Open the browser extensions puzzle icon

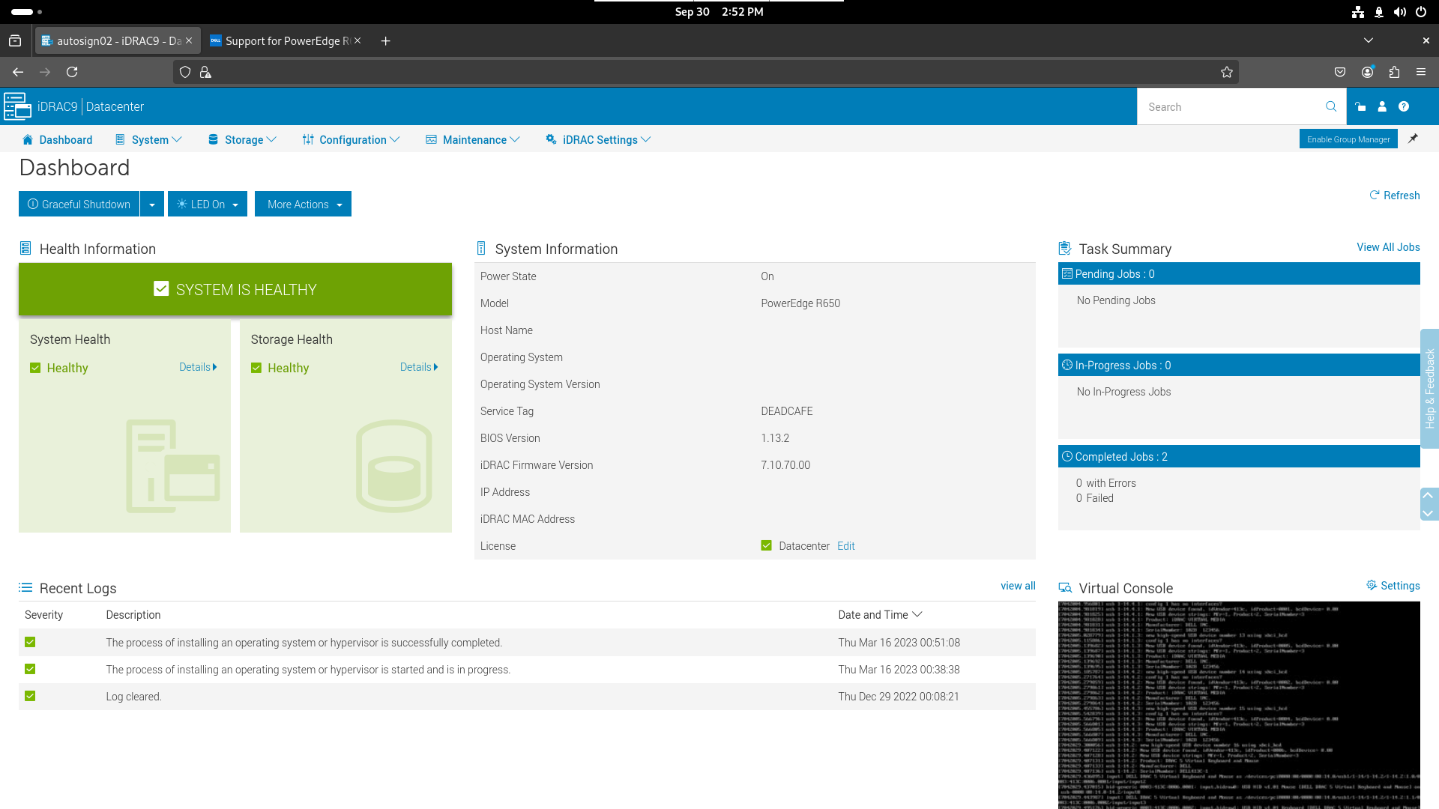[x=1394, y=72]
